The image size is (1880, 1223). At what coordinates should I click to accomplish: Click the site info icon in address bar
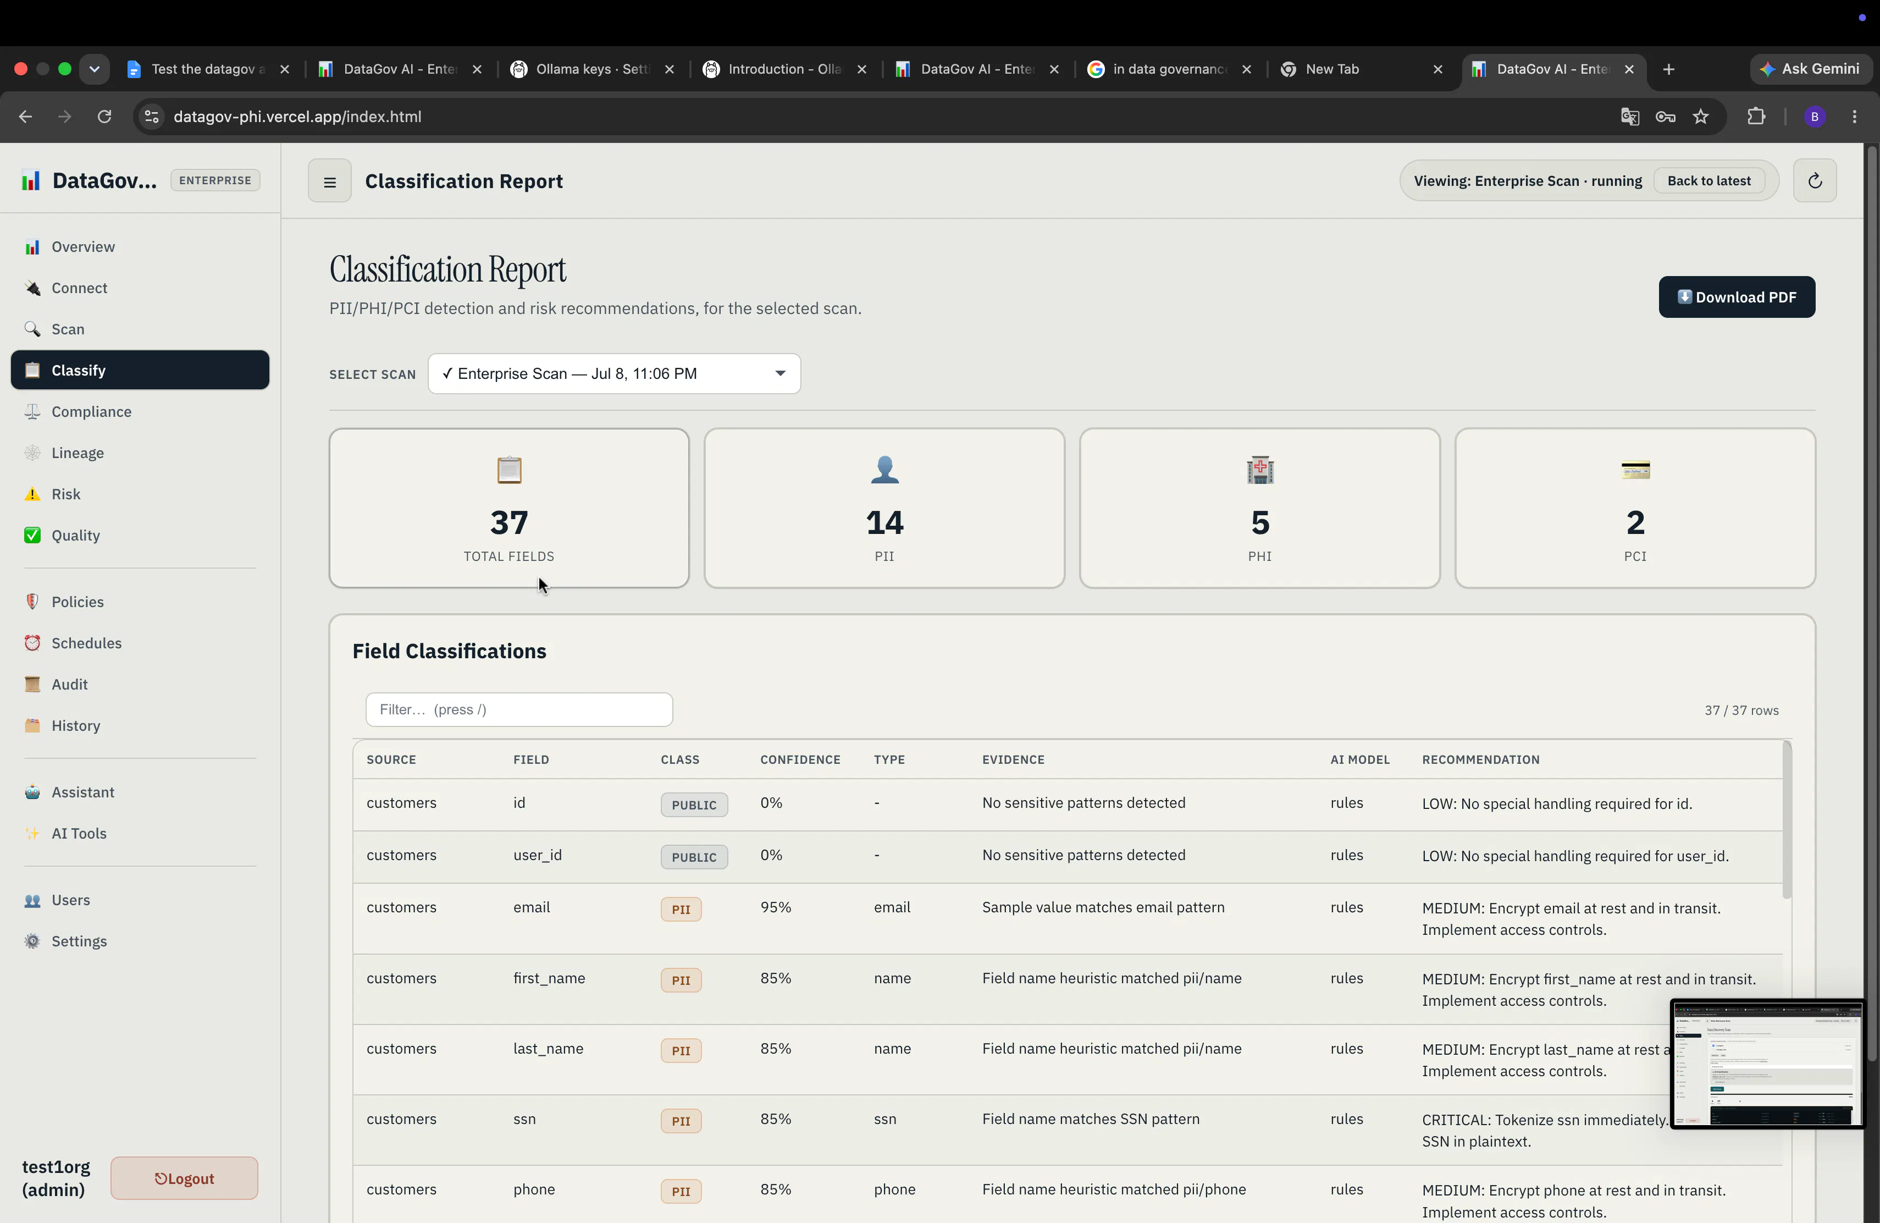(151, 116)
